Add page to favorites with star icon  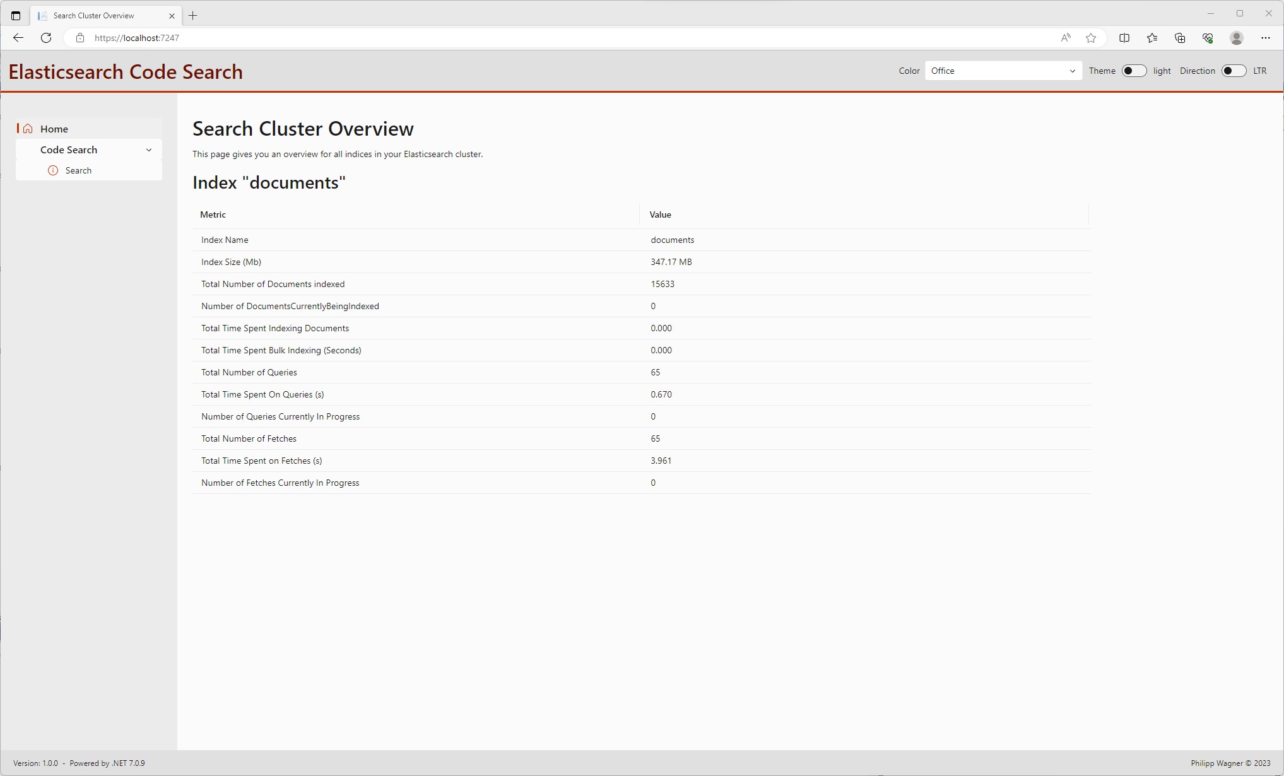1091,38
